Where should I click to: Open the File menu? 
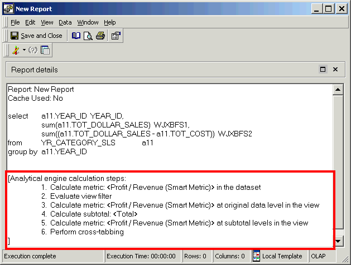[x=15, y=22]
